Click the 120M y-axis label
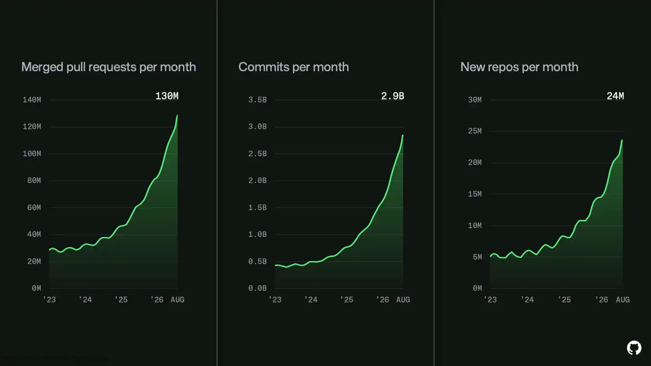Viewport: 651px width, 366px height. 32,127
